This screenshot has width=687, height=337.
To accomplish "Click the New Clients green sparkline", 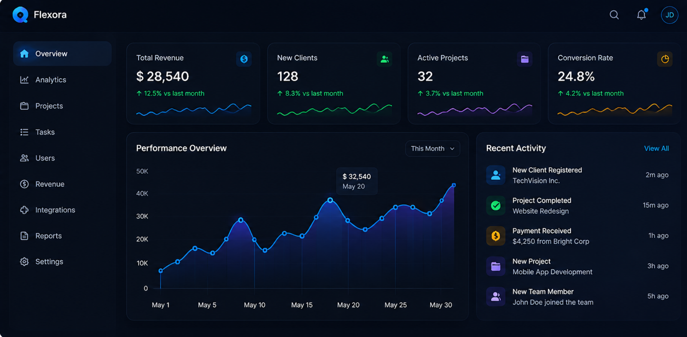I will pyautogui.click(x=334, y=109).
